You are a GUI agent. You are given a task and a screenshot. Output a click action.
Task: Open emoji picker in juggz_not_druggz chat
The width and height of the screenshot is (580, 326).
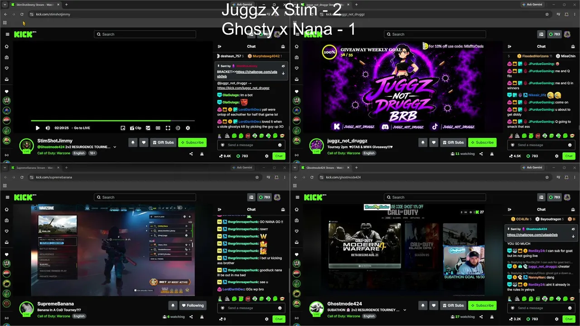pyautogui.click(x=570, y=145)
